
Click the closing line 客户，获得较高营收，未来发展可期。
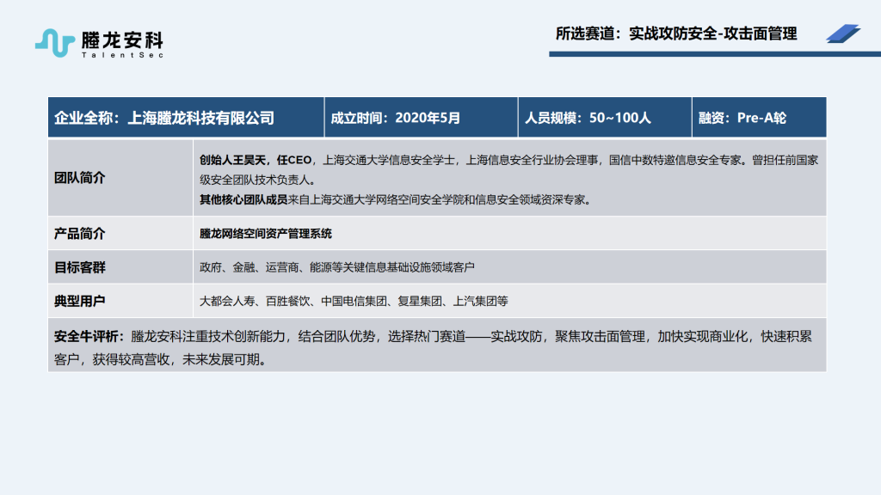tap(162, 359)
